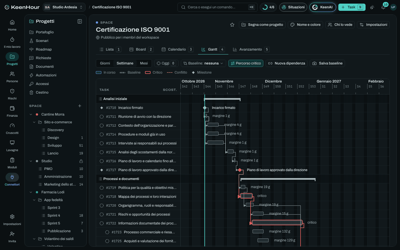
Task: Open the Calendario tab
Action: [177, 49]
